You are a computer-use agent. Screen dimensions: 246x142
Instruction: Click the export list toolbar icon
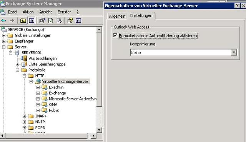click(x=59, y=20)
